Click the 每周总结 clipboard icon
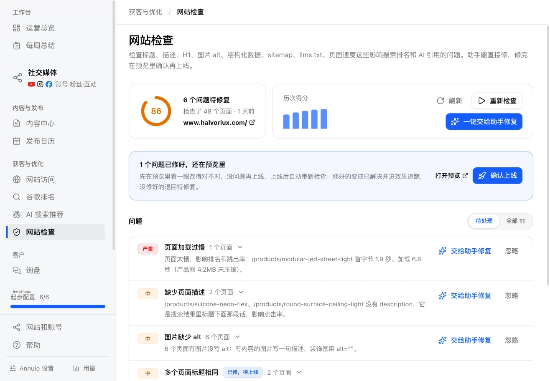550x381 pixels. (x=17, y=45)
